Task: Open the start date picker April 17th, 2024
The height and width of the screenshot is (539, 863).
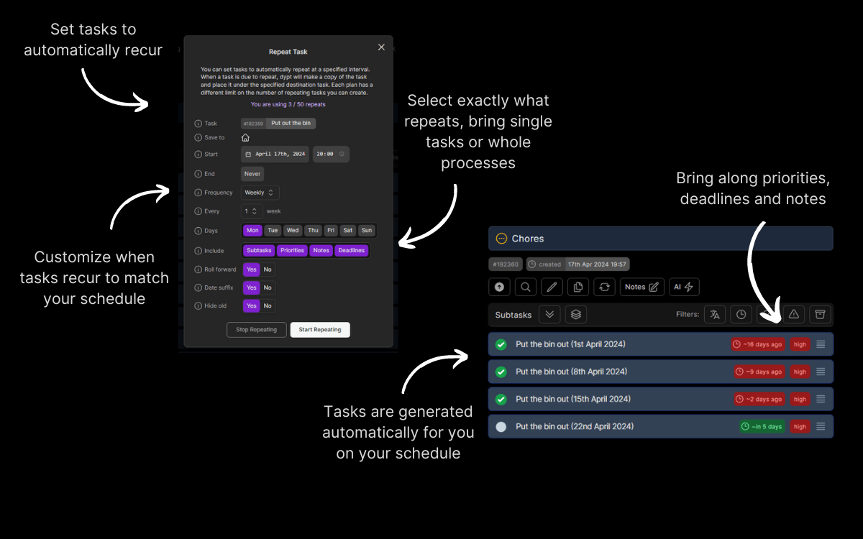Action: (275, 154)
